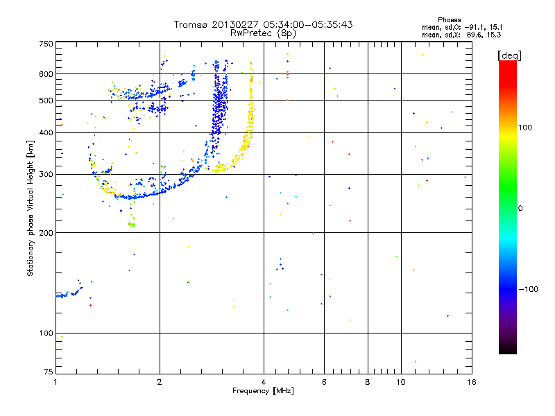This screenshot has height=416, width=555.
Task: Click the yellow X-mode trace near 3.5 MHz
Action: (x=244, y=141)
